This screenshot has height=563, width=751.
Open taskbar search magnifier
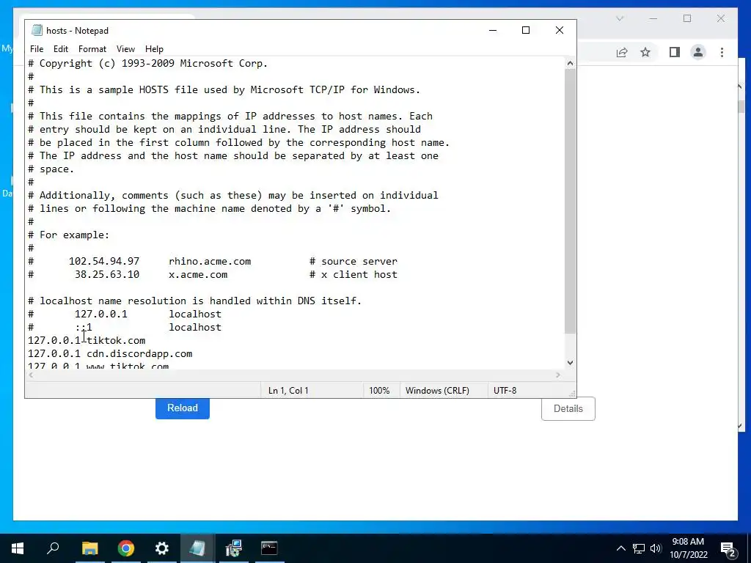[x=53, y=548]
